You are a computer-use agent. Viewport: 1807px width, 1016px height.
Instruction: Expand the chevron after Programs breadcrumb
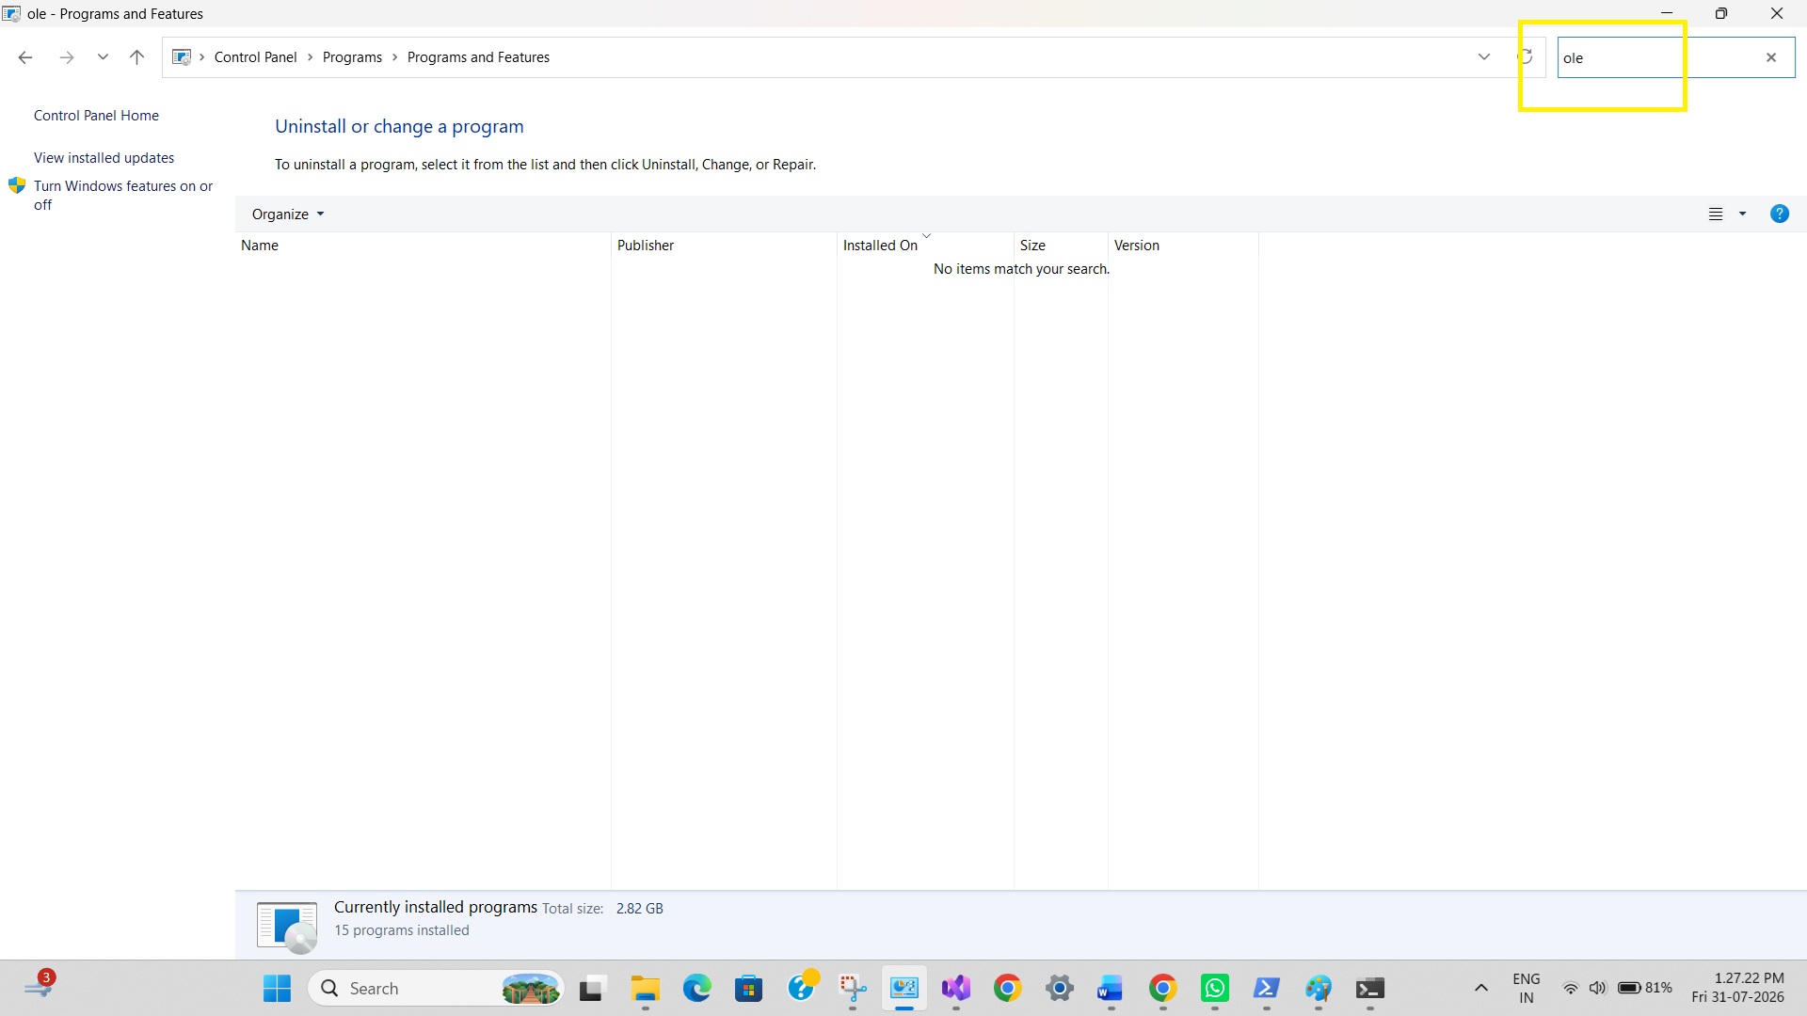point(394,57)
